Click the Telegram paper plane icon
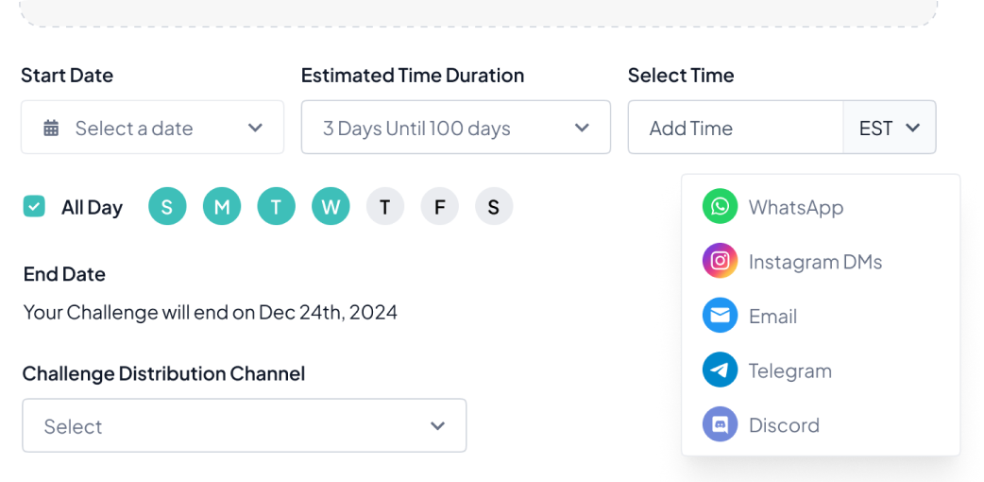This screenshot has width=984, height=482. pyautogui.click(x=720, y=370)
